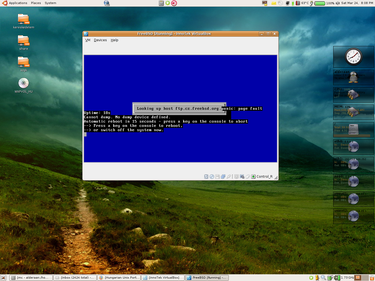Switch to the second workspace

[x=365, y=278]
